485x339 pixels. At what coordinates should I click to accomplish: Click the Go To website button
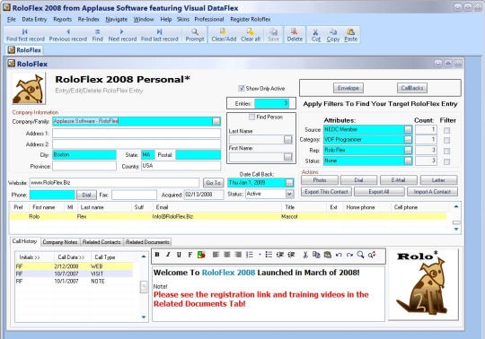[x=214, y=183]
